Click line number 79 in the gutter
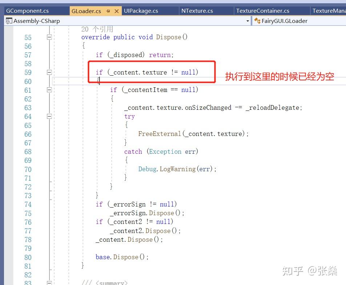This screenshot has height=285, width=346. tap(28, 249)
